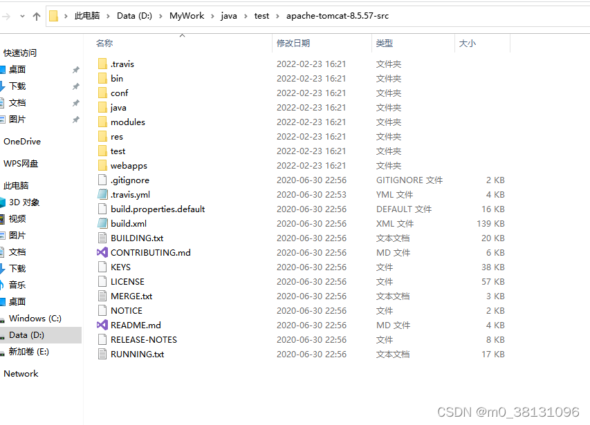Screen dimensions: 590x425
Task: Sort by 大小 column header
Action: (x=468, y=44)
